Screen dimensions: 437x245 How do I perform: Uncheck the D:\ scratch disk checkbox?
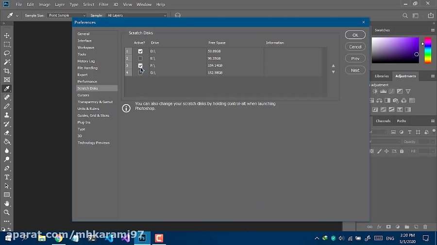tap(140, 51)
